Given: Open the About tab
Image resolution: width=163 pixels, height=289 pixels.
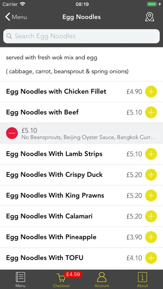Looking at the screenshot, I should [x=143, y=279].
